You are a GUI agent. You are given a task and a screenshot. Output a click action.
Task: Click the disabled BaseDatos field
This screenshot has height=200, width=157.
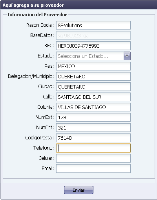pos(93,35)
